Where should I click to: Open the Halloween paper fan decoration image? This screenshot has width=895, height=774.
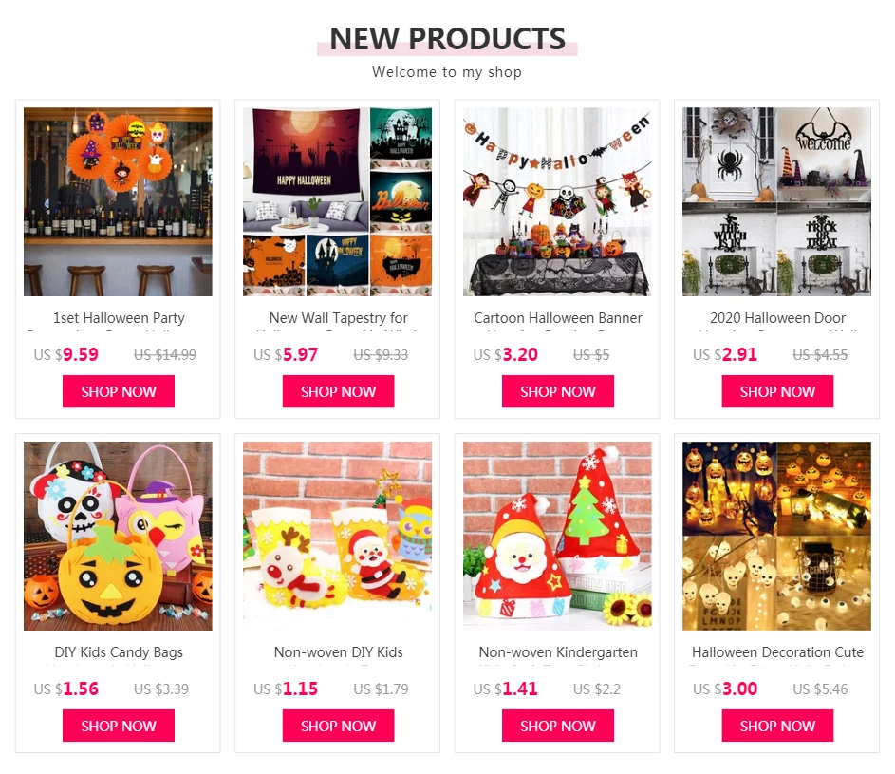118,201
